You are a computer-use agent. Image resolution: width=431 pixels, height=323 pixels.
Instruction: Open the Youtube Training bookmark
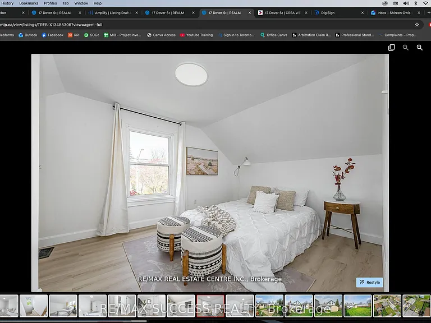tap(196, 35)
